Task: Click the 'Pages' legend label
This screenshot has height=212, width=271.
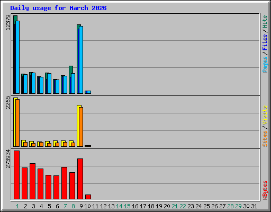Action: pos(265,65)
